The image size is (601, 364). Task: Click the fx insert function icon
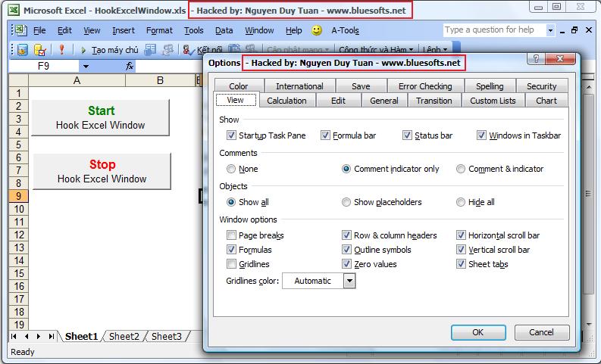coord(130,67)
